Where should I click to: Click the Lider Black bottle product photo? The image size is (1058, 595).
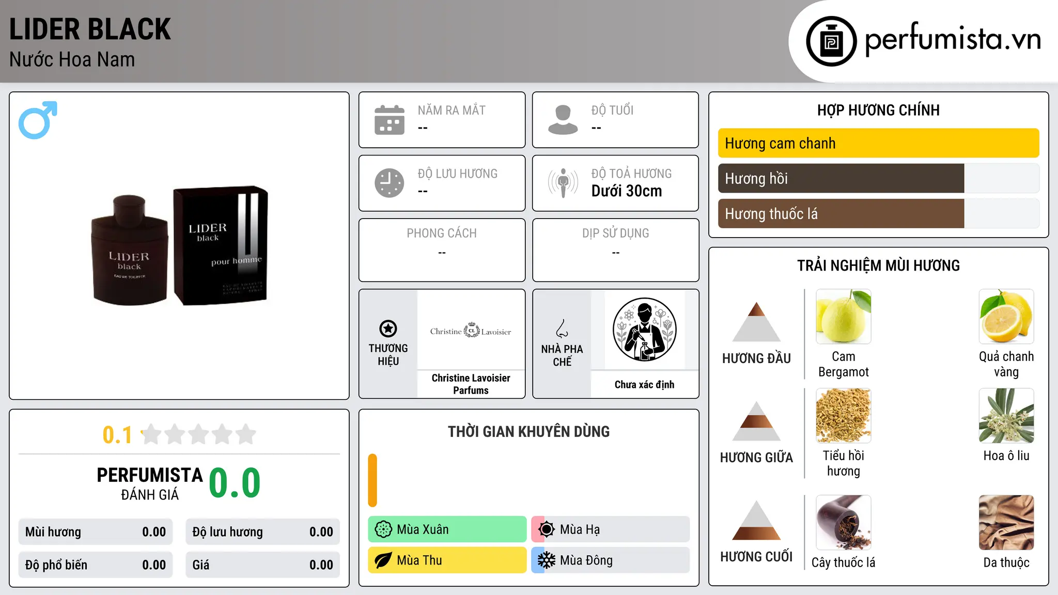tap(179, 246)
